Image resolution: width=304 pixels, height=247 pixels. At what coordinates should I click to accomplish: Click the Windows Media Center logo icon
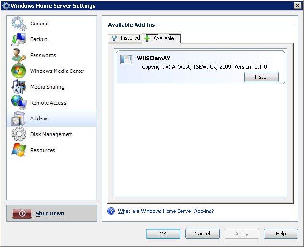point(19,71)
